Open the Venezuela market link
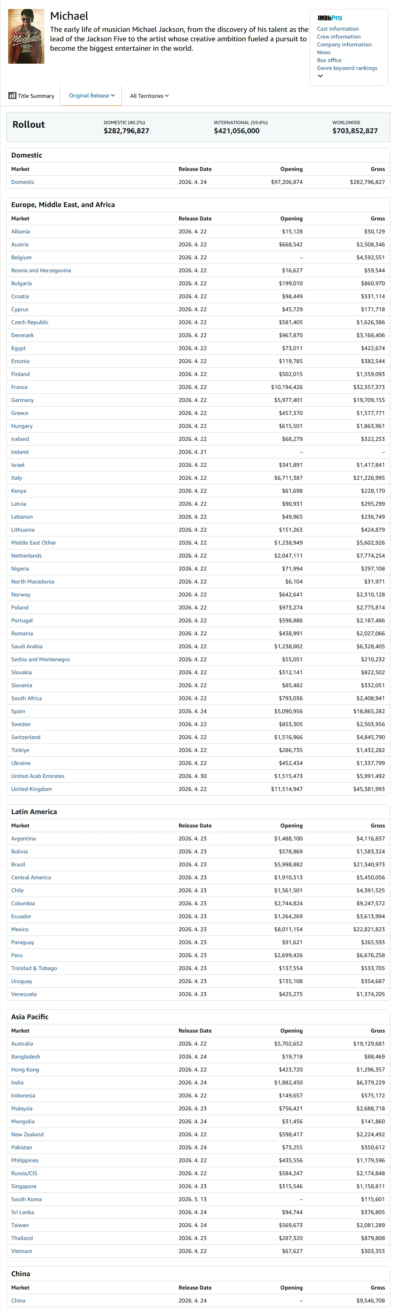Screen dimensions: 393x1308 24,994
